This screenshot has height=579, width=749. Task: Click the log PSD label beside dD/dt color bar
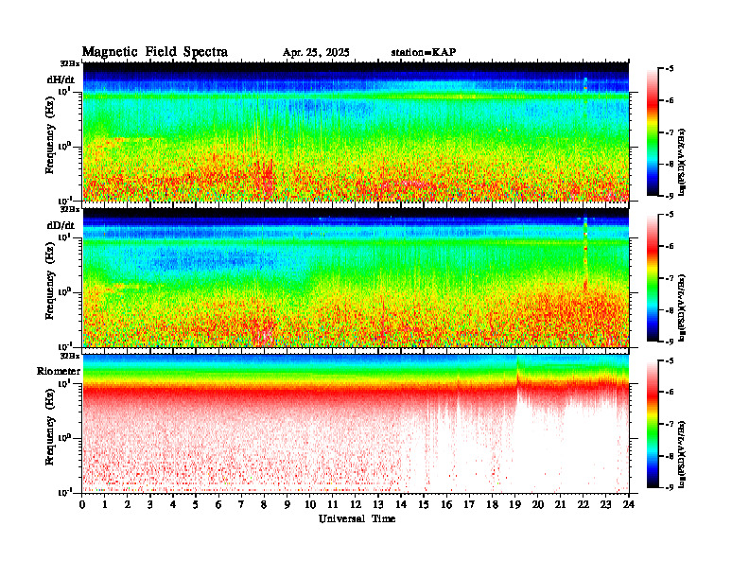coord(682,307)
